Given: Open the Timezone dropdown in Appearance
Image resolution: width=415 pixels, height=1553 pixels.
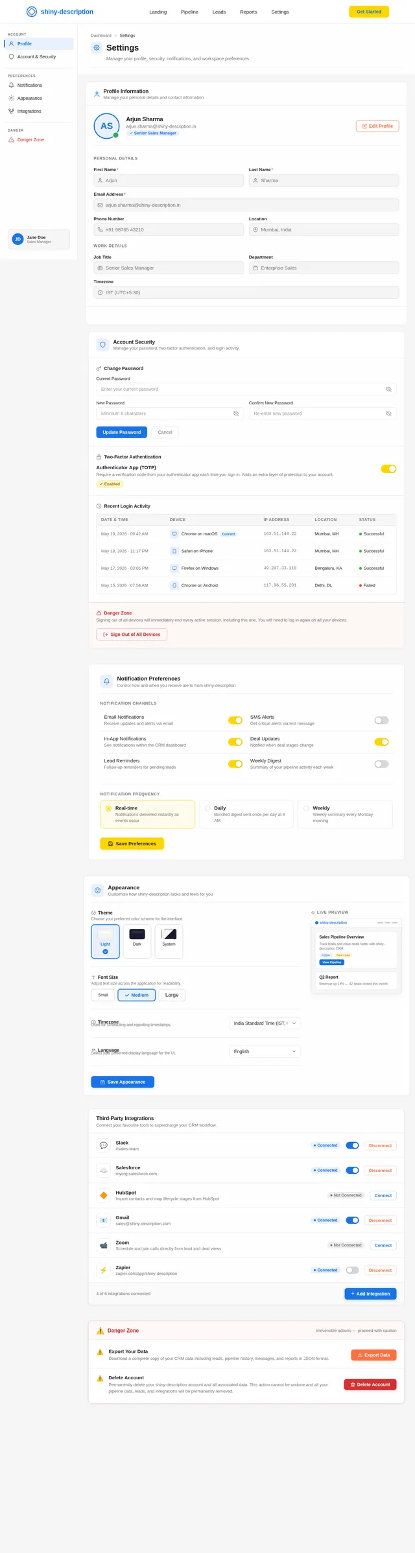Looking at the screenshot, I should (265, 1023).
